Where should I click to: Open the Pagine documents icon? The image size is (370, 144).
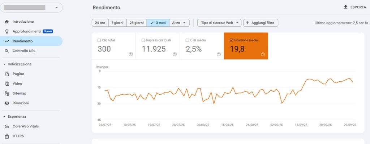[x=7, y=74]
